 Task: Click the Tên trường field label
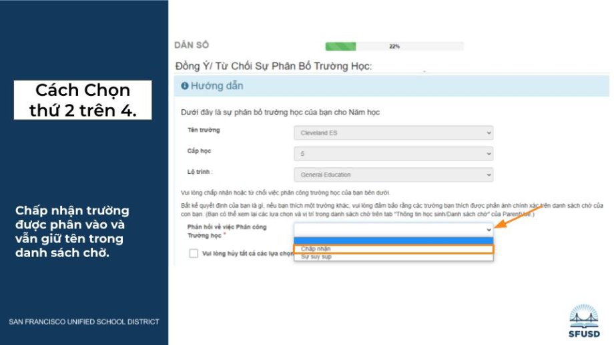pyautogui.click(x=204, y=130)
